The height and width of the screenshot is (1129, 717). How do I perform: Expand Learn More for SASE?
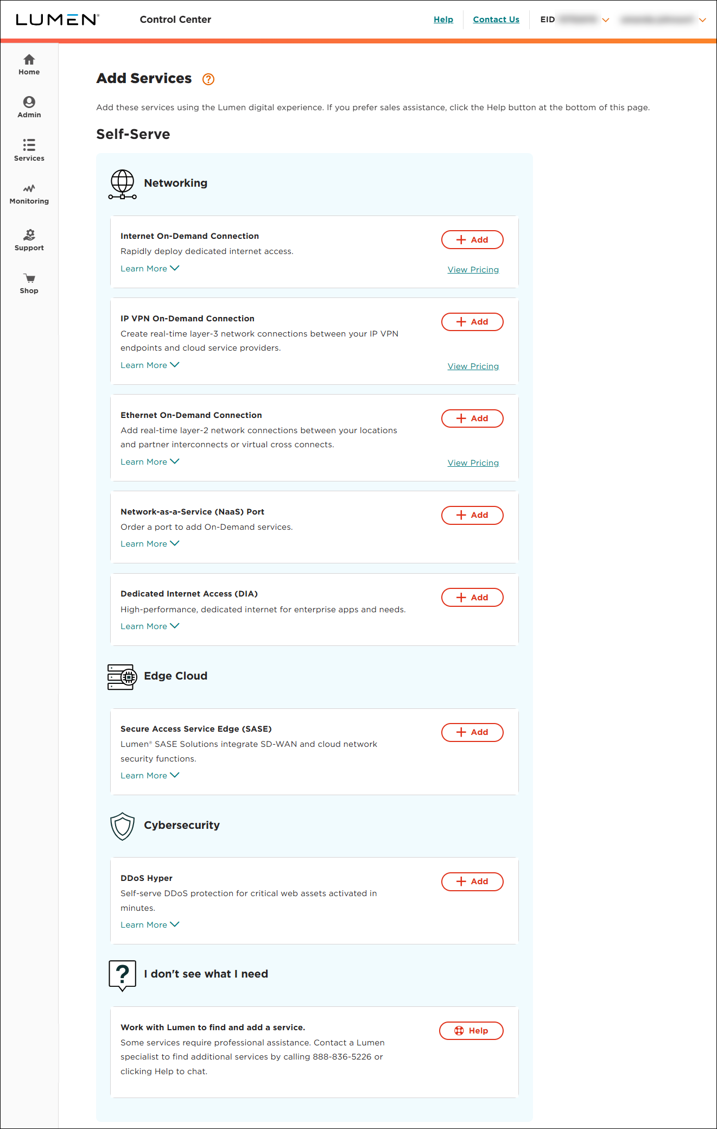click(150, 776)
